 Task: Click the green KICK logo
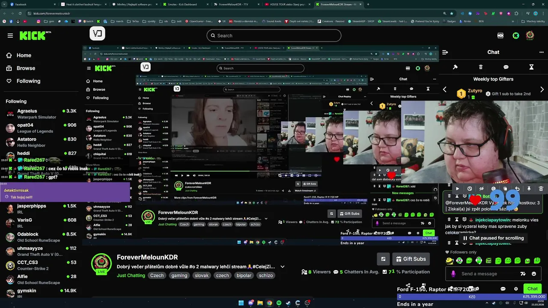point(36,36)
